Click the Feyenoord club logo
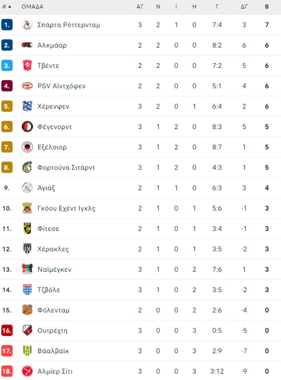 (27, 127)
